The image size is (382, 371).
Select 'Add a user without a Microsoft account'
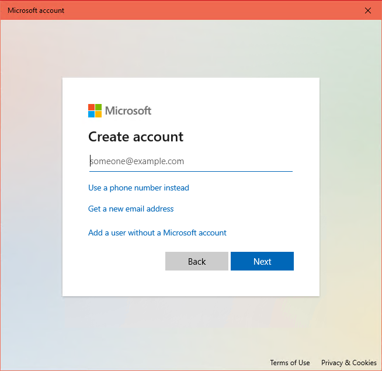click(x=157, y=233)
